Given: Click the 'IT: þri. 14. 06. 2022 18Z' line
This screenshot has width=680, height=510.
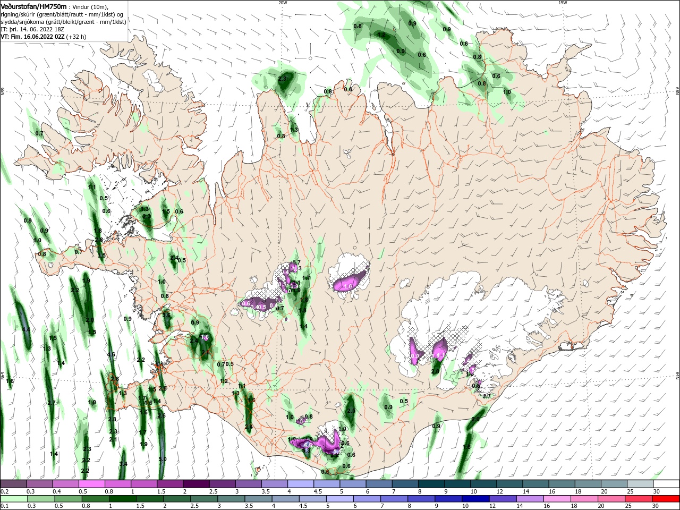Looking at the screenshot, I should [x=32, y=29].
